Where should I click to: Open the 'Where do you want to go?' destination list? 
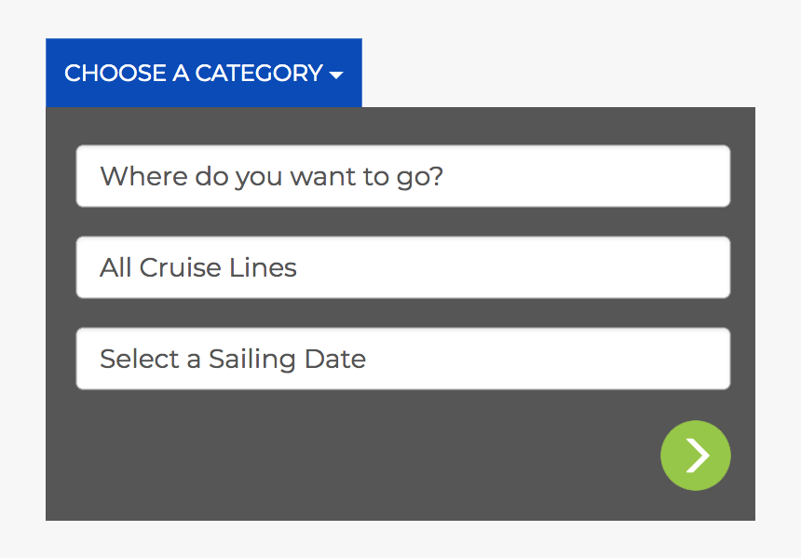[402, 176]
